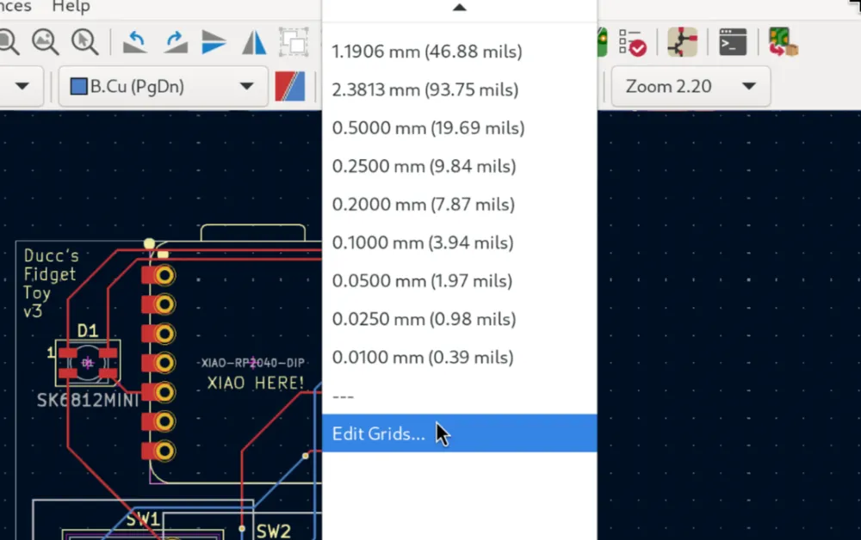The width and height of the screenshot is (861, 540).
Task: Mirror selection horizontally
Action: pos(254,41)
